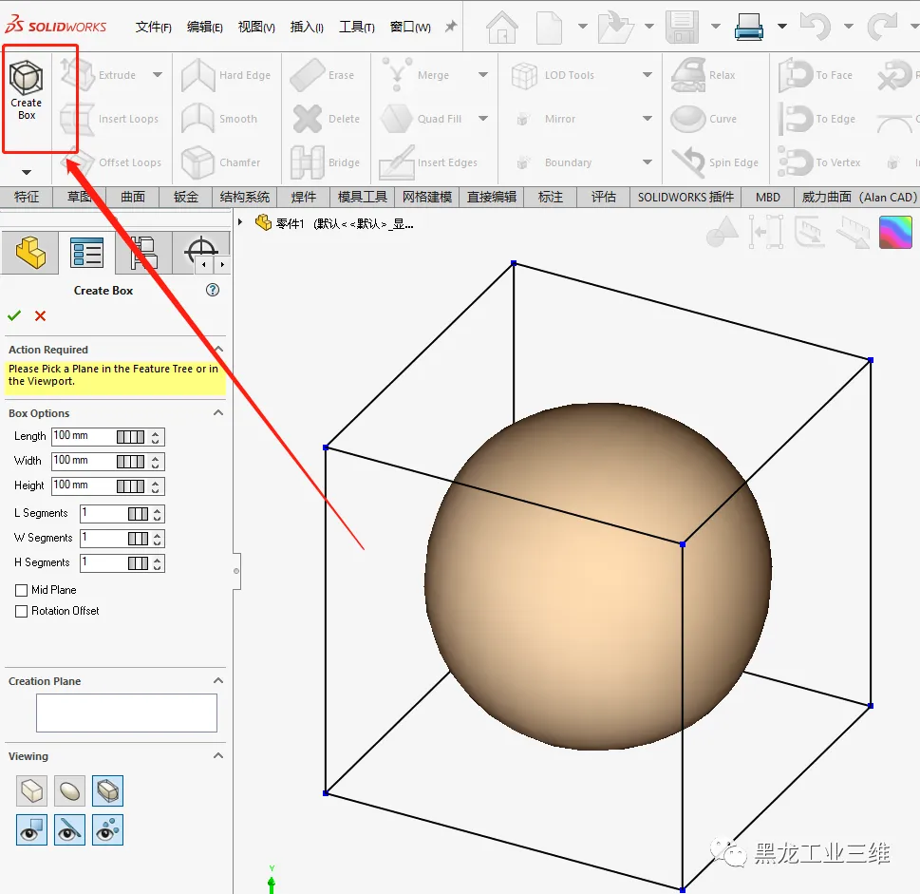Open the Merge dropdown arrow
920x894 pixels.
tap(483, 74)
